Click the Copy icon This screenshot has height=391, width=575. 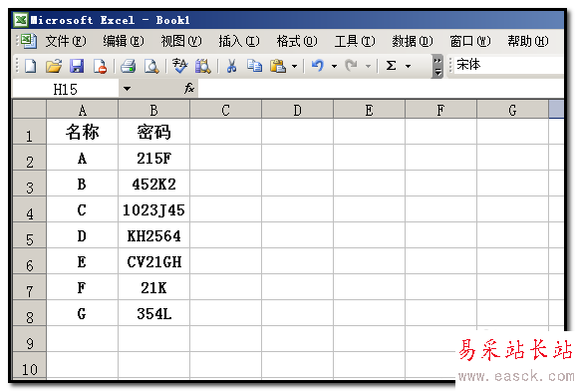point(254,66)
